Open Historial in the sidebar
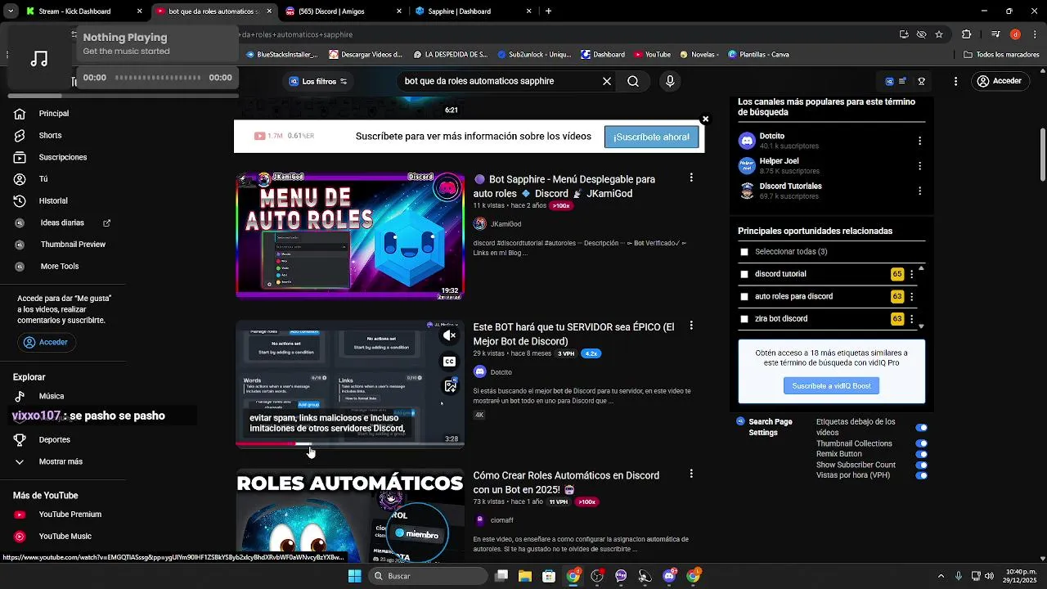 pyautogui.click(x=53, y=200)
